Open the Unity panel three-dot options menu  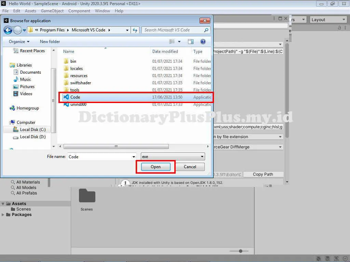coord(345,28)
